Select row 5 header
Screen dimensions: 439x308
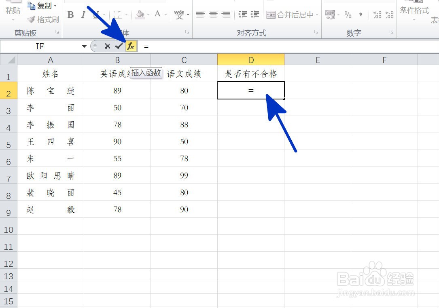[x=8, y=141]
